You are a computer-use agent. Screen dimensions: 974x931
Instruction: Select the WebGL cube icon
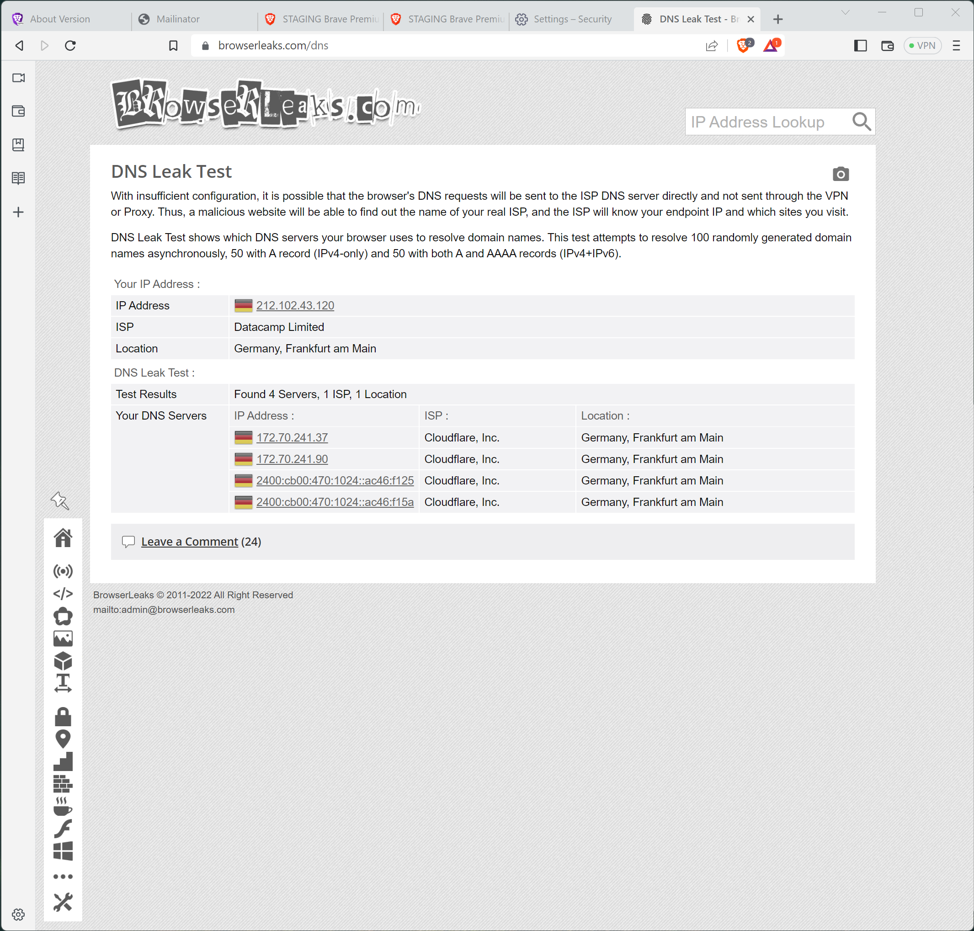(x=63, y=660)
